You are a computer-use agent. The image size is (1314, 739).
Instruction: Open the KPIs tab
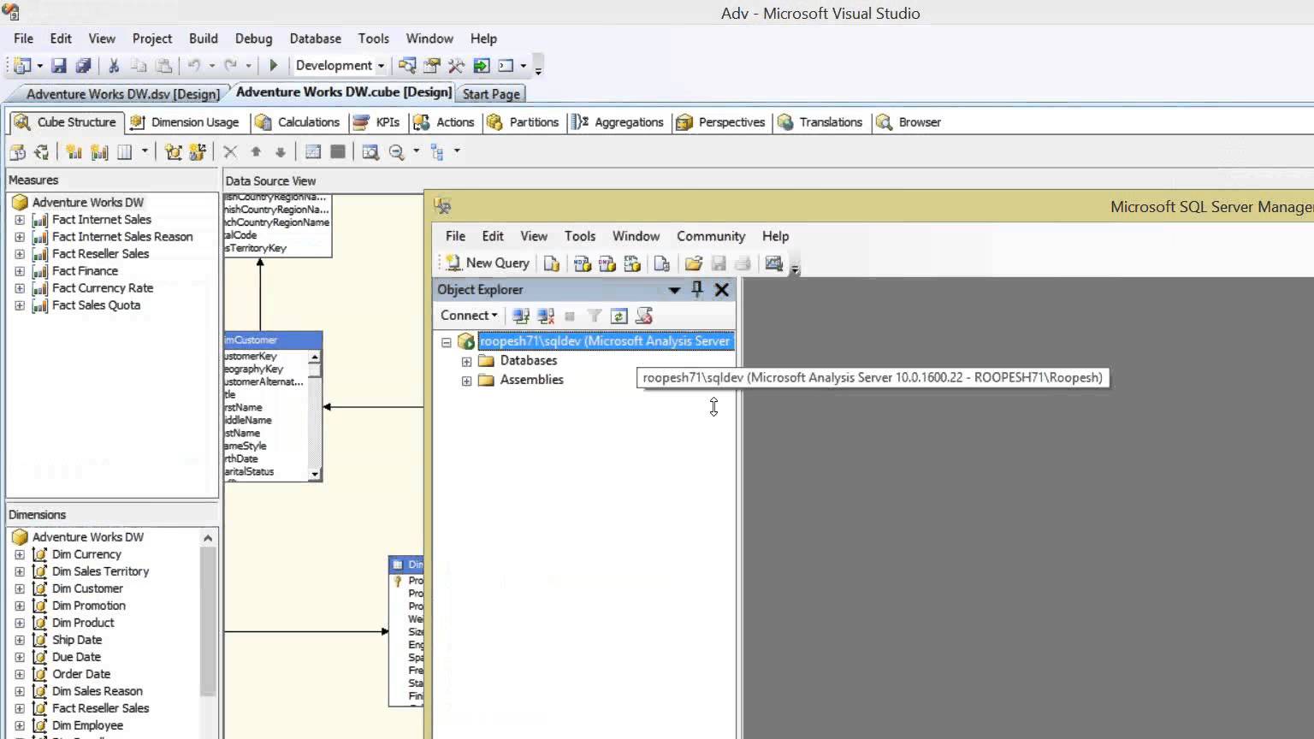click(x=377, y=122)
